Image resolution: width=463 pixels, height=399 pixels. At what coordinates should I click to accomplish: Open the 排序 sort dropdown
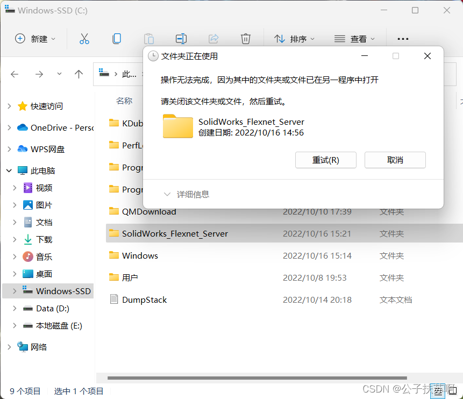pyautogui.click(x=294, y=39)
